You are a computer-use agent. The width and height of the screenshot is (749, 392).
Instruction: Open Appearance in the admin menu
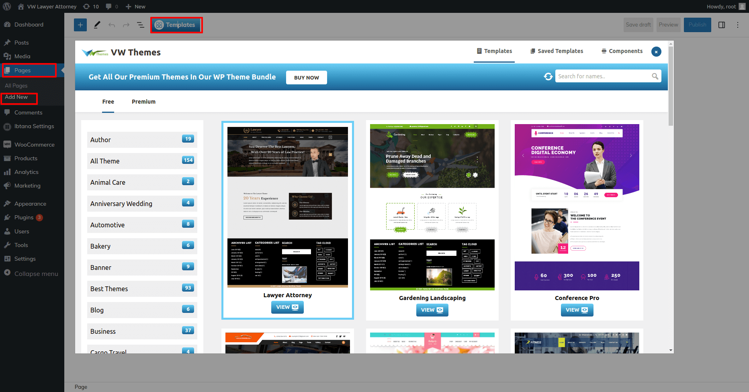pyautogui.click(x=32, y=204)
